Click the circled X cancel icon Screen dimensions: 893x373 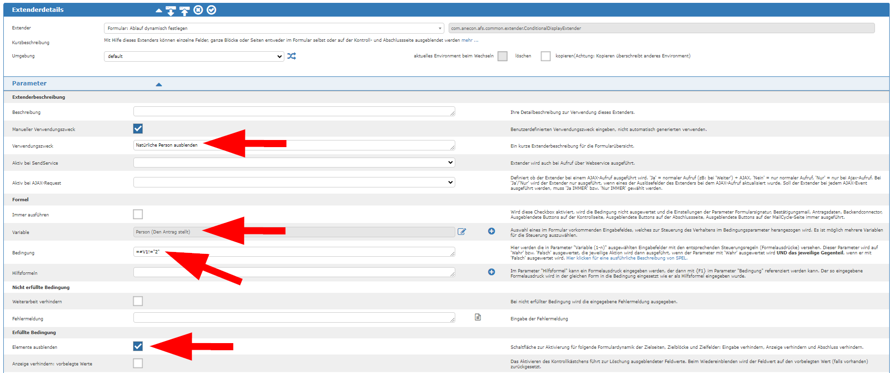198,10
